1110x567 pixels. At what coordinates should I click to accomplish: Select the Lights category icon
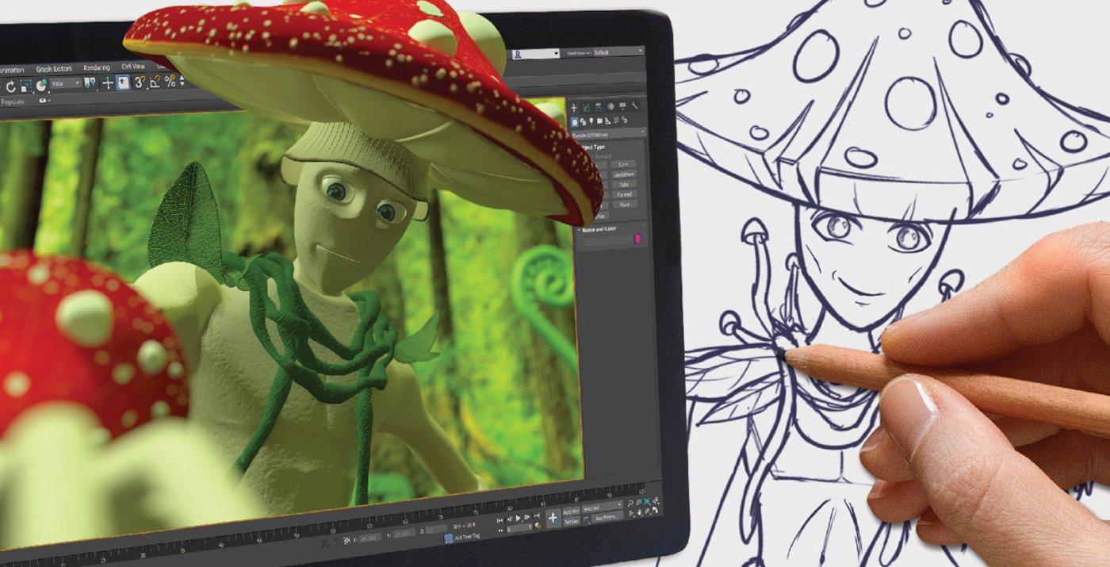click(x=591, y=121)
